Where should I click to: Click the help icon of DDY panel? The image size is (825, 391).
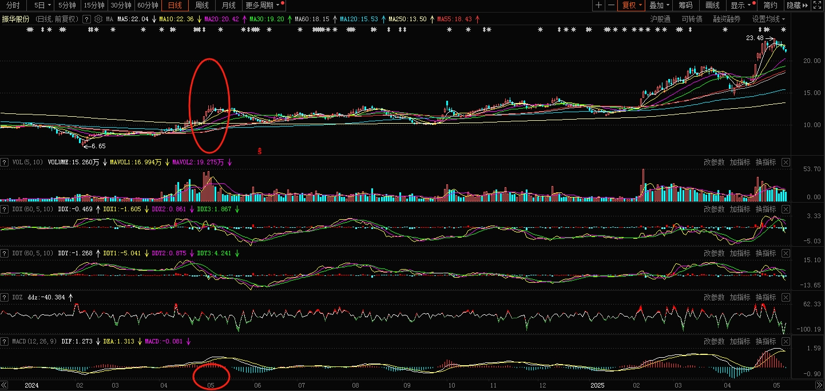tap(5, 253)
